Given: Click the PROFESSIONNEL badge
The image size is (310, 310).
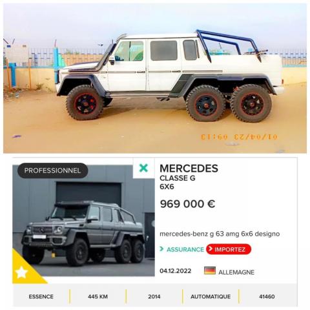Looking at the screenshot, I should click(x=52, y=170).
